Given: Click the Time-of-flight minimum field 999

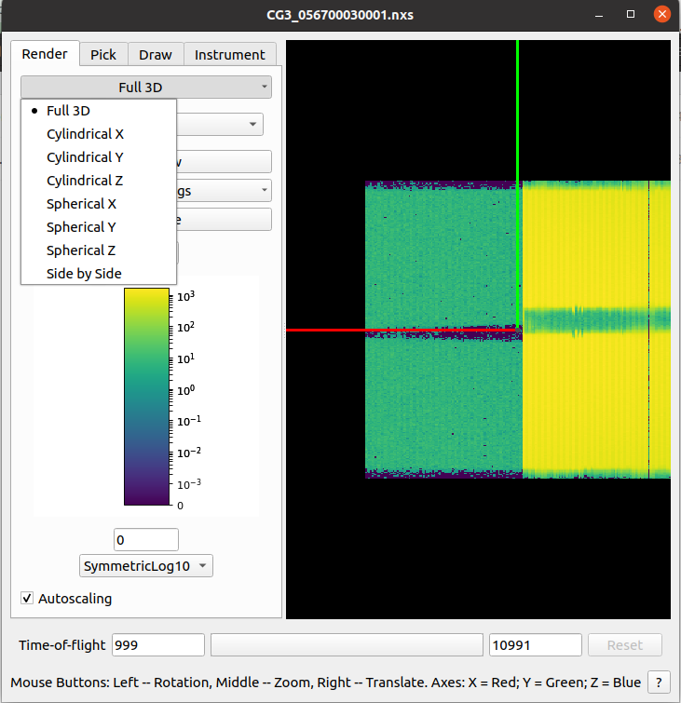Looking at the screenshot, I should click(x=158, y=644).
